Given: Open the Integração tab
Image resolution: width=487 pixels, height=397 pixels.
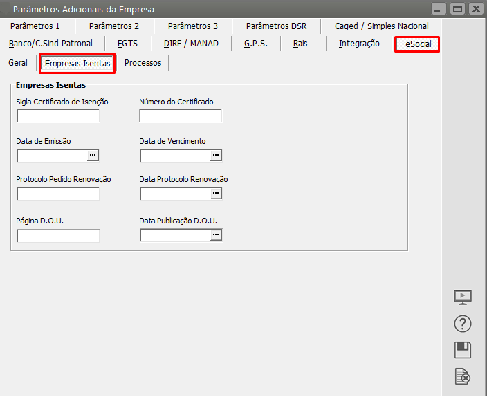Looking at the screenshot, I should pyautogui.click(x=359, y=44).
